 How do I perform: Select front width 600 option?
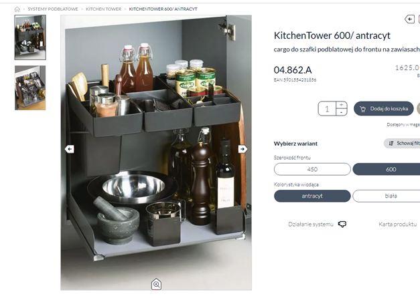(387, 170)
